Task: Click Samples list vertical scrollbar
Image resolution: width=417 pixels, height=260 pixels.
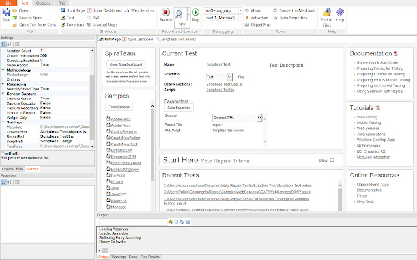Action: 152,144
